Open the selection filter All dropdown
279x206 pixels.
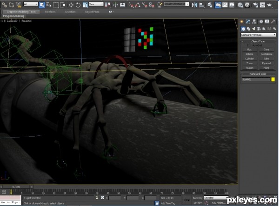(31, 4)
